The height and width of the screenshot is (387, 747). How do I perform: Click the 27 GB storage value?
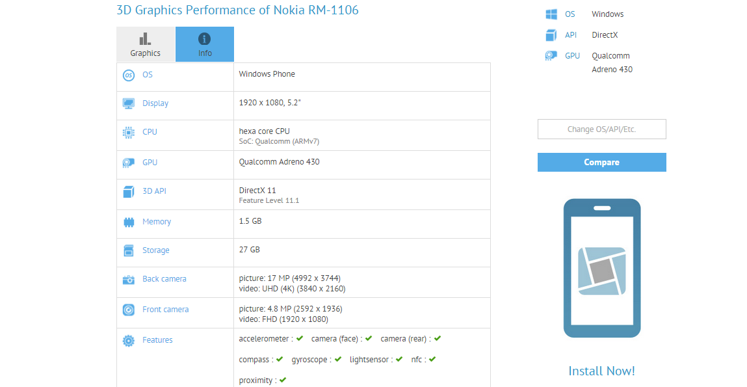[249, 249]
